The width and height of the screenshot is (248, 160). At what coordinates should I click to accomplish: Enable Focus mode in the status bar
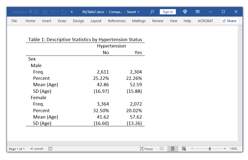tap(146, 149)
